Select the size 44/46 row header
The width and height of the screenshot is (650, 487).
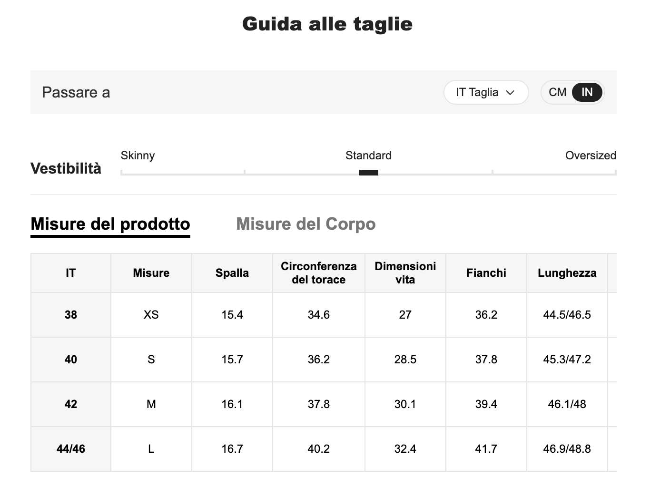pyautogui.click(x=71, y=449)
